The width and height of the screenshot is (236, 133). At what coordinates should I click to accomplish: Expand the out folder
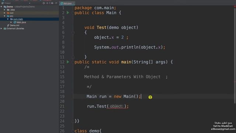[x=4, y=13]
